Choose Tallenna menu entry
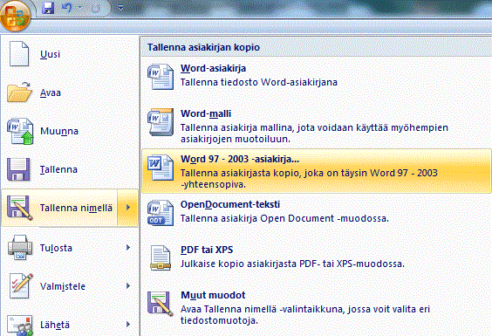 pyautogui.click(x=70, y=169)
